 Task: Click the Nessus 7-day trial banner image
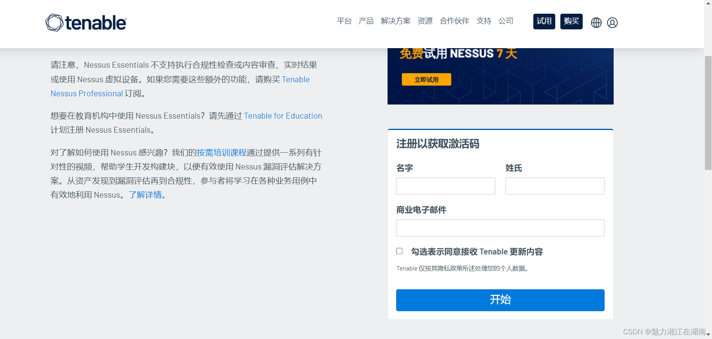pos(500,76)
